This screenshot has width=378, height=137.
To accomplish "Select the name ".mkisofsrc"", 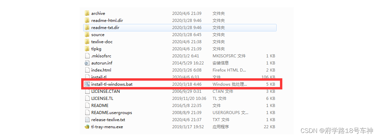I will coord(101,56).
